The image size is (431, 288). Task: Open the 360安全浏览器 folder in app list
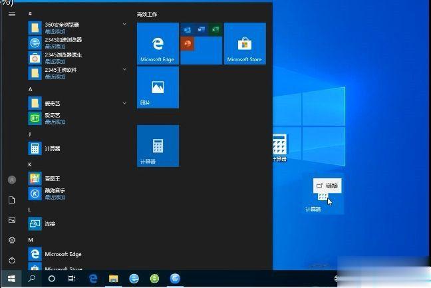(77, 28)
